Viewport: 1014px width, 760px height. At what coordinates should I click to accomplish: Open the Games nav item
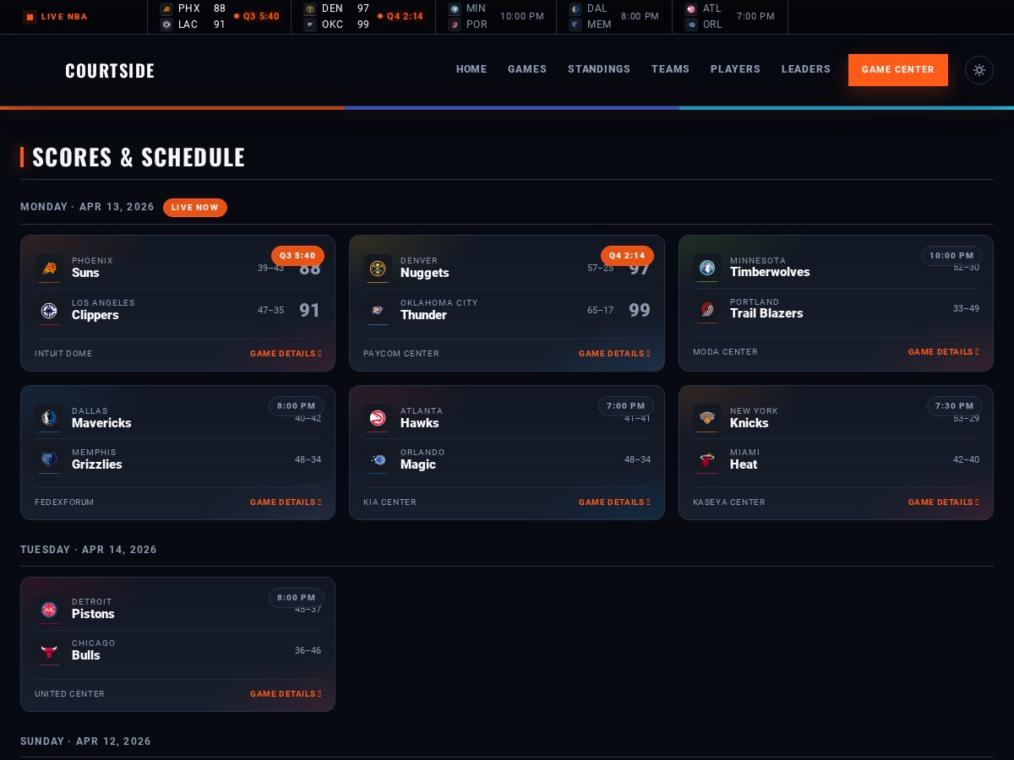coord(527,69)
